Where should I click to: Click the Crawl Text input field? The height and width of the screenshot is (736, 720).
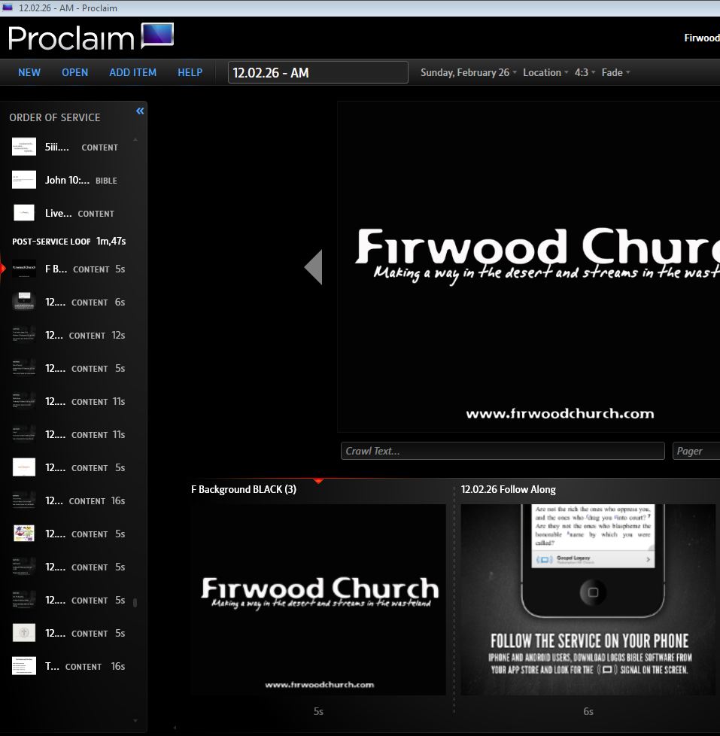pyautogui.click(x=503, y=451)
